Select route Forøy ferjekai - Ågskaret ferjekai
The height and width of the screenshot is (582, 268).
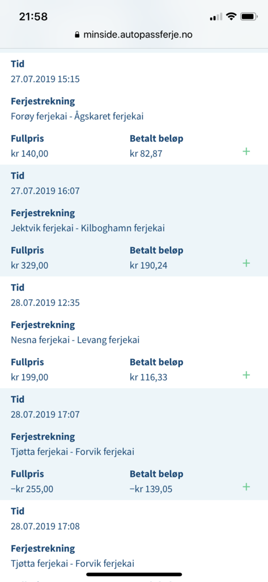click(78, 117)
